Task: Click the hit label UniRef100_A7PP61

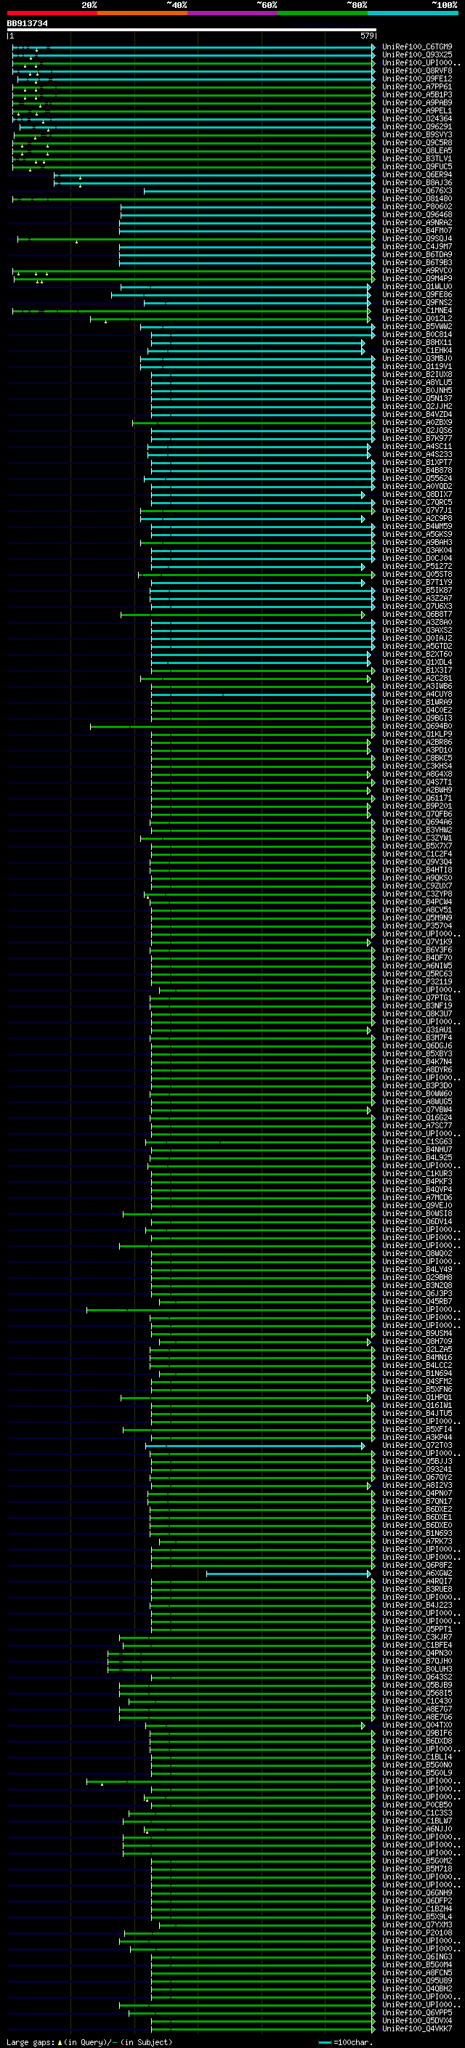Action: pyautogui.click(x=417, y=86)
